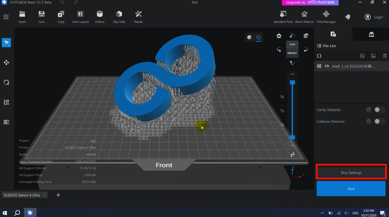
Task: Open the Repair tool
Action: point(138,16)
